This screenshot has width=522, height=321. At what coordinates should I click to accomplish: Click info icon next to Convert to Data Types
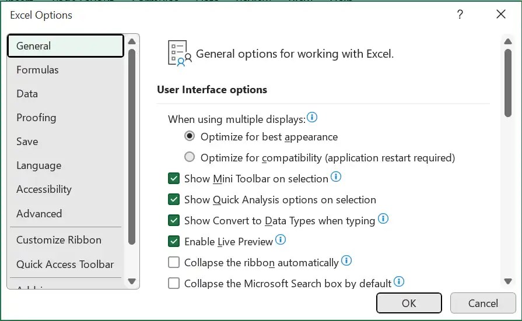click(383, 219)
